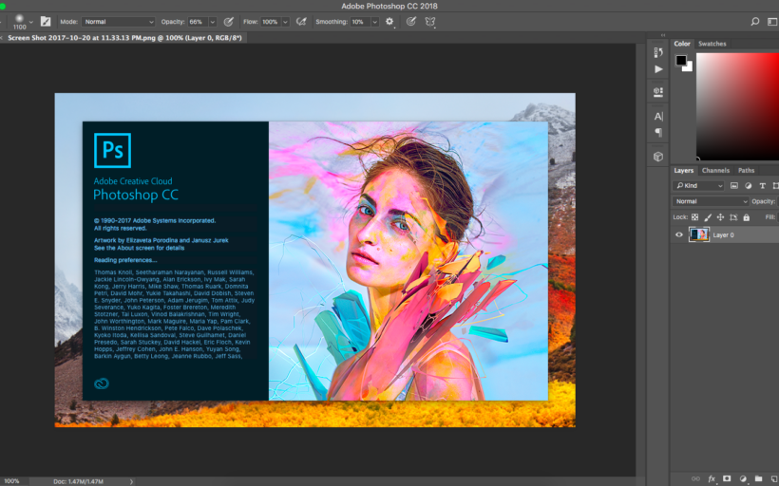Switch to the Swatches tab
This screenshot has height=486, width=779.
(712, 44)
